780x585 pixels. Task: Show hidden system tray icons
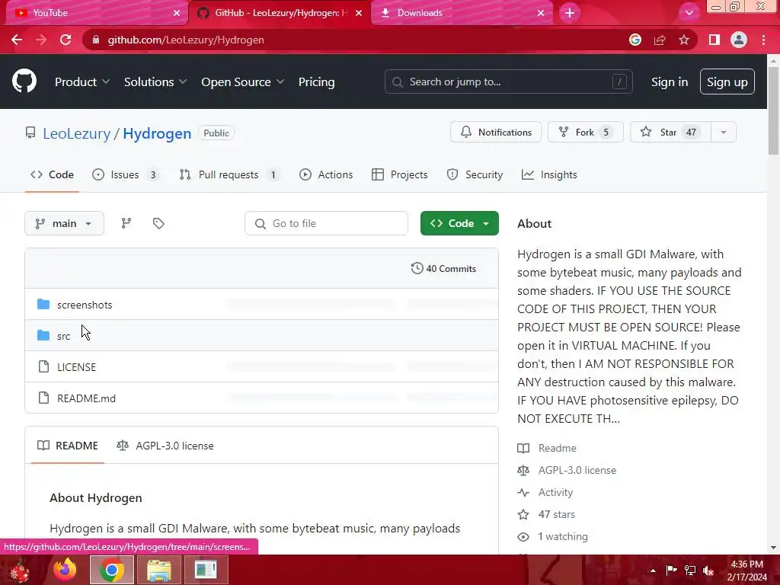[x=653, y=571]
